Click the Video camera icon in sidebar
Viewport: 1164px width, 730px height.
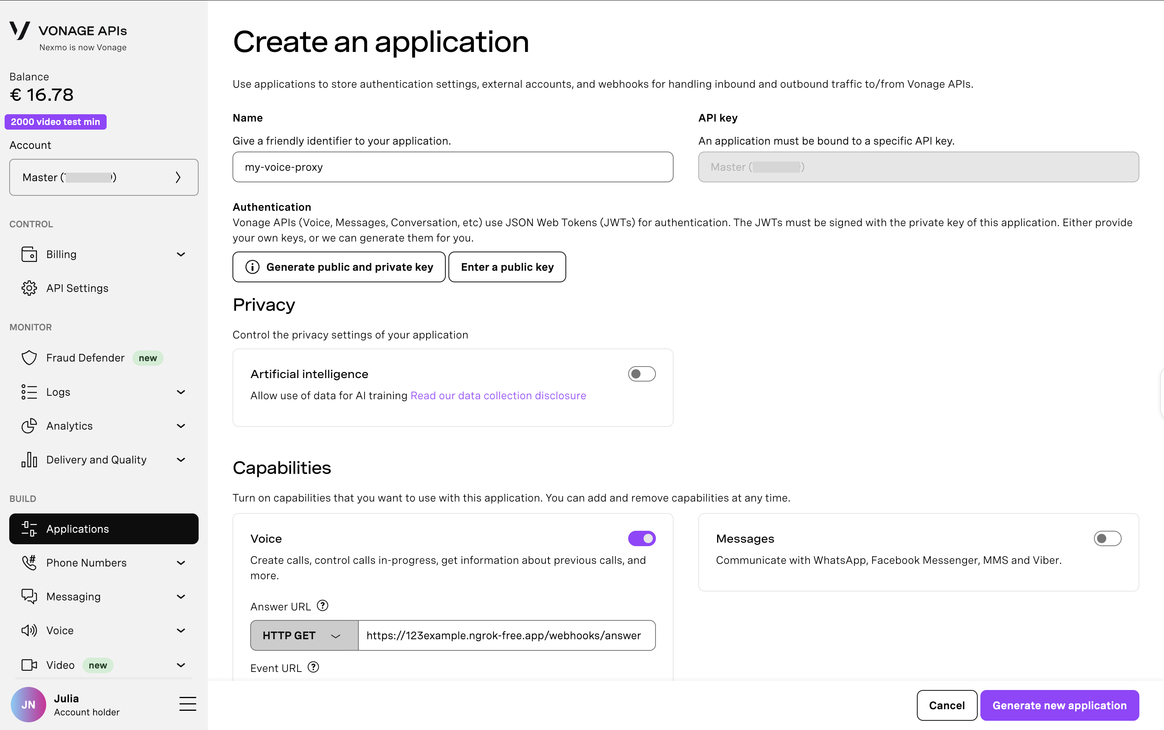29,665
